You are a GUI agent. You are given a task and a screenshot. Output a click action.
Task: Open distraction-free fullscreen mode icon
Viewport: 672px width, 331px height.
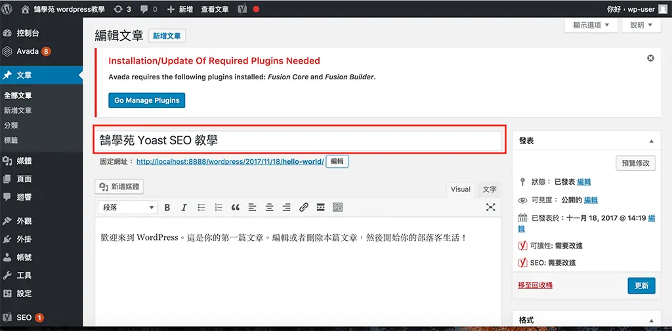(491, 208)
